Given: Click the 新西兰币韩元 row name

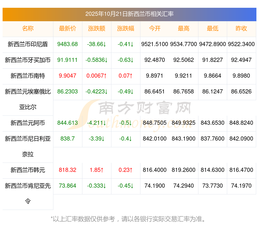Looking at the screenshot, I should [x=28, y=170].
